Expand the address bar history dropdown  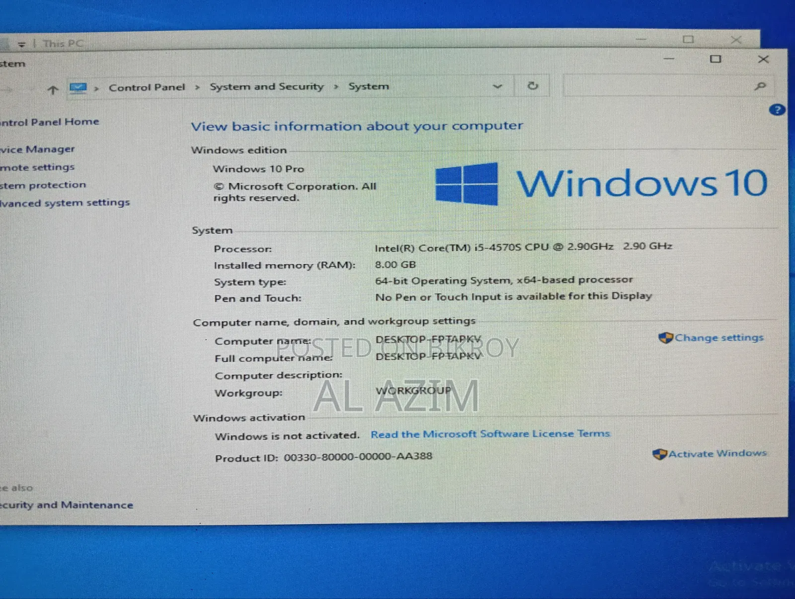tap(497, 86)
